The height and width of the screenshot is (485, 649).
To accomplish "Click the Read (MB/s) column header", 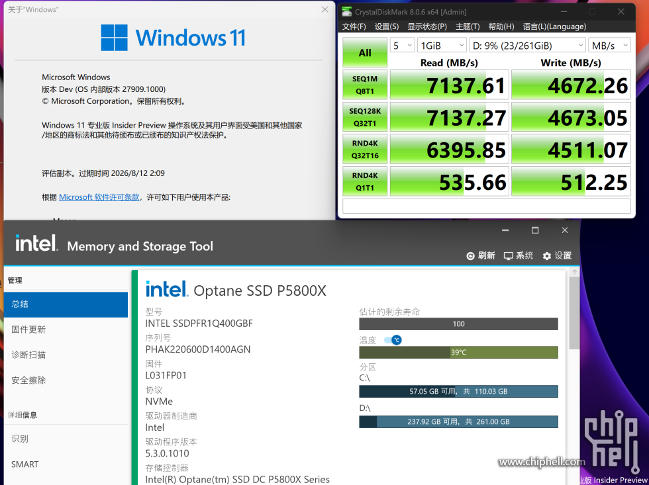I will pyautogui.click(x=449, y=63).
